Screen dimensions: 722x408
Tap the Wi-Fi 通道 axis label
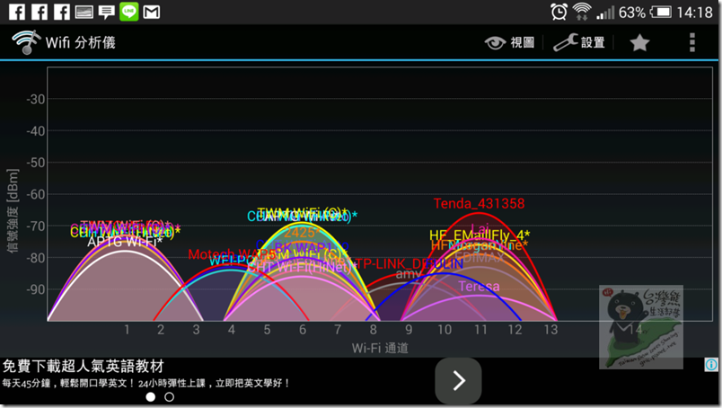pyautogui.click(x=380, y=348)
